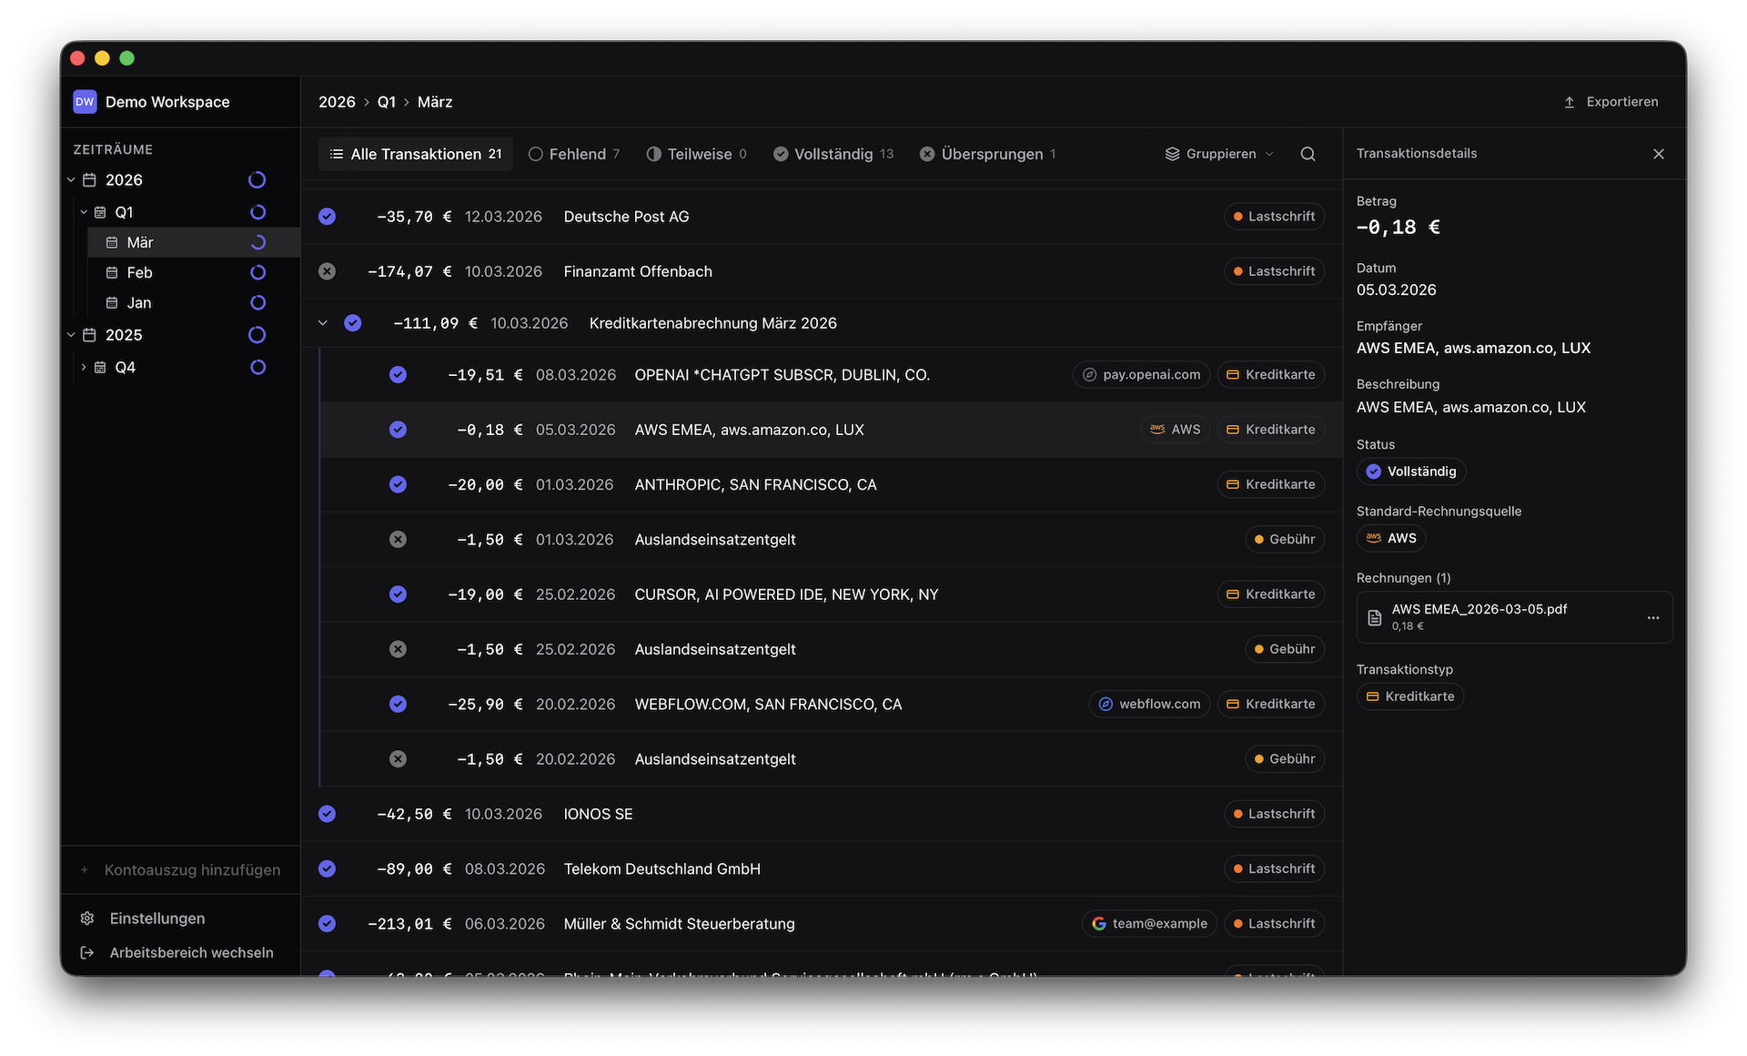
Task: Open AWS EMEA_2026-03-05.pdf invoice
Action: point(1514,617)
